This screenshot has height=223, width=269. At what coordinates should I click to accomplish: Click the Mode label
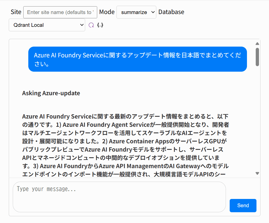(x=107, y=12)
